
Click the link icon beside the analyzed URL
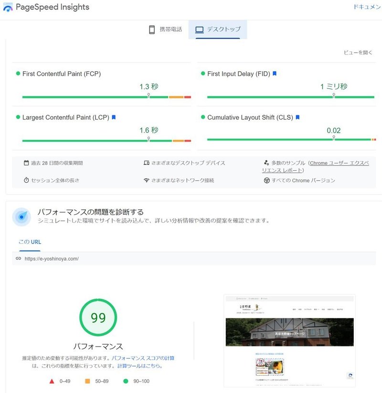click(x=19, y=258)
